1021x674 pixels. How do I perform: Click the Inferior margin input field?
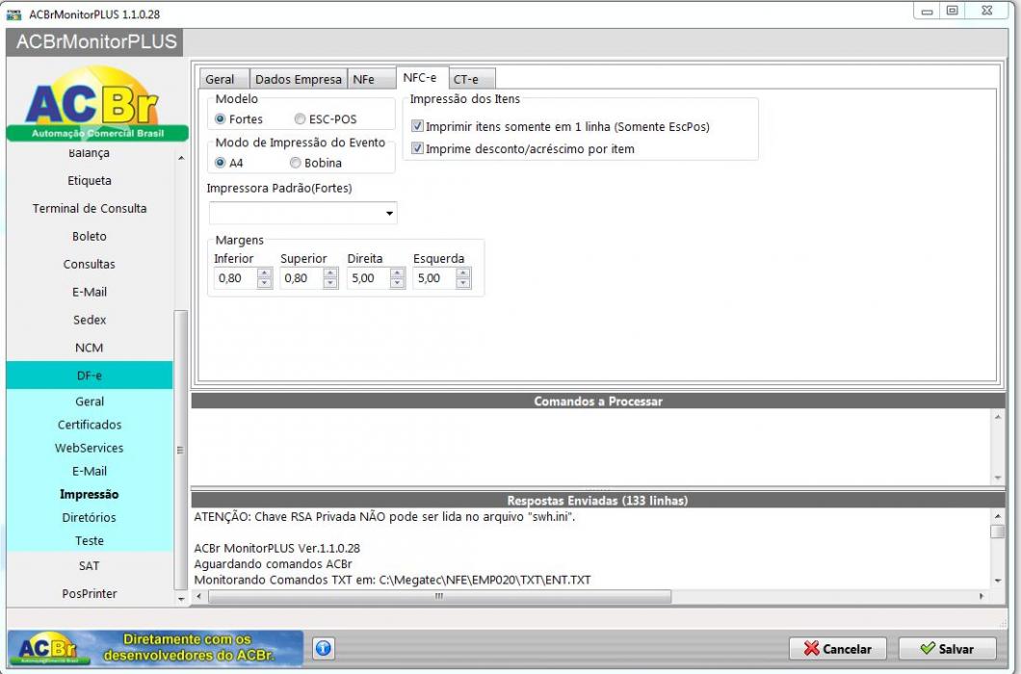click(x=235, y=278)
